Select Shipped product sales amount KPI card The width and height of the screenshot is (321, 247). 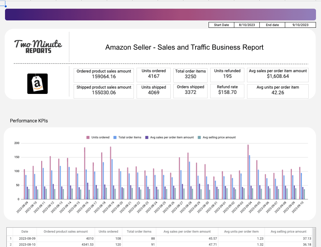point(104,91)
